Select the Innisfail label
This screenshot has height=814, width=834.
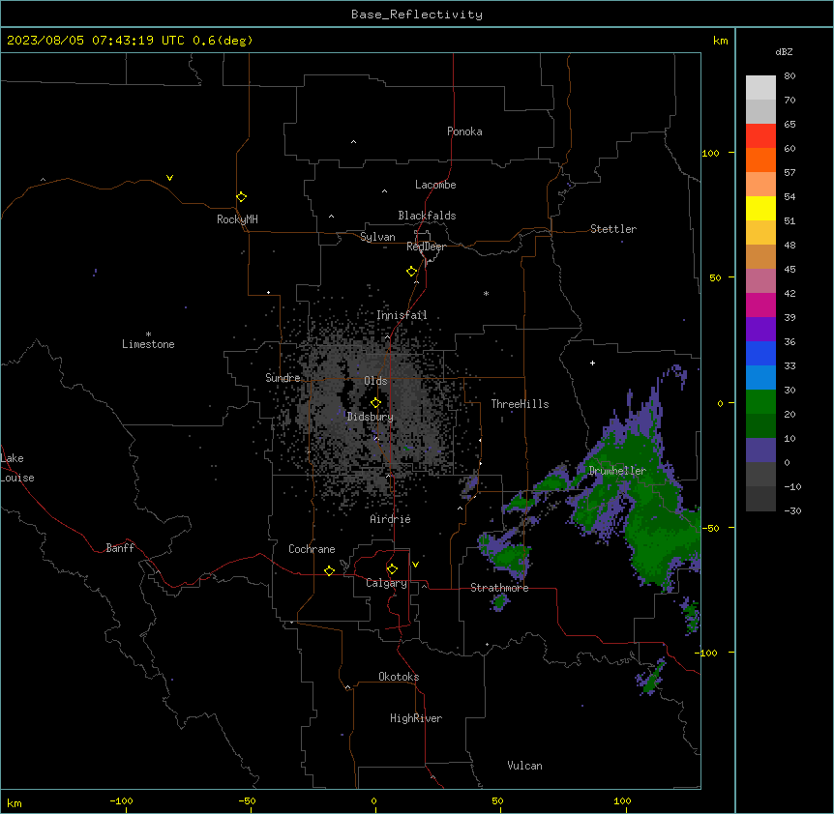click(x=402, y=315)
